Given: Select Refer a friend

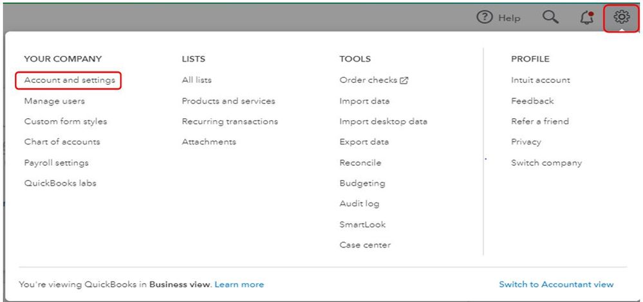Looking at the screenshot, I should pos(539,121).
